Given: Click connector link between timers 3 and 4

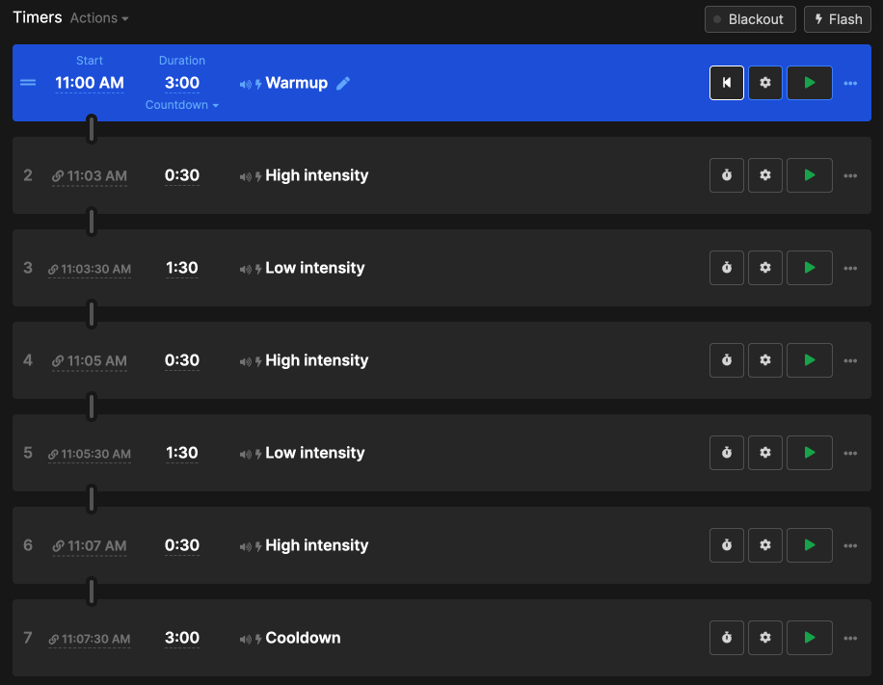Looking at the screenshot, I should (92, 314).
